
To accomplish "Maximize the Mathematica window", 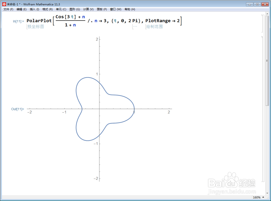I will (x=257, y=4).
